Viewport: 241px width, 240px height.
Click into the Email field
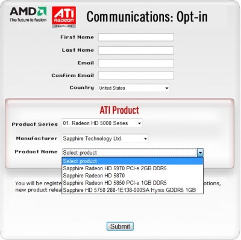[136, 63]
